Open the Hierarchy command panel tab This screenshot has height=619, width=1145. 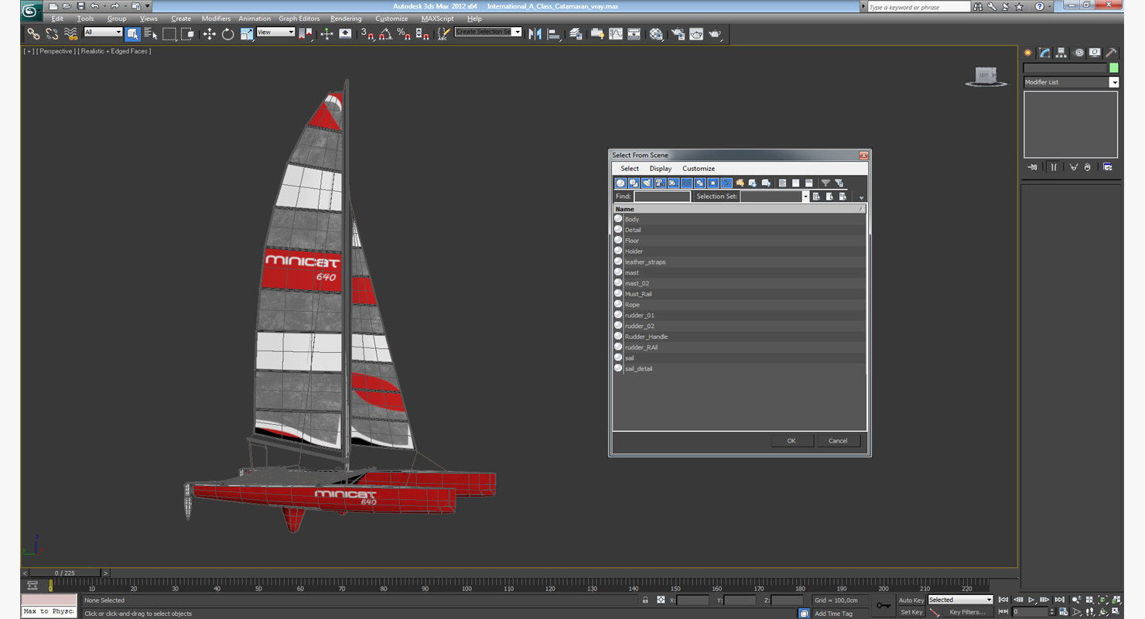1061,53
